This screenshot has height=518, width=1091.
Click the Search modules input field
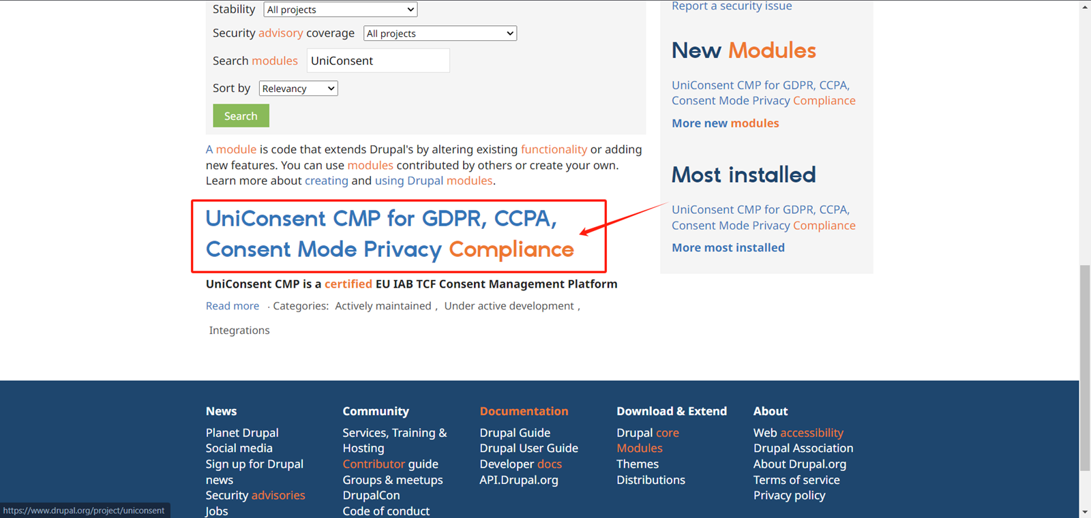pos(378,61)
